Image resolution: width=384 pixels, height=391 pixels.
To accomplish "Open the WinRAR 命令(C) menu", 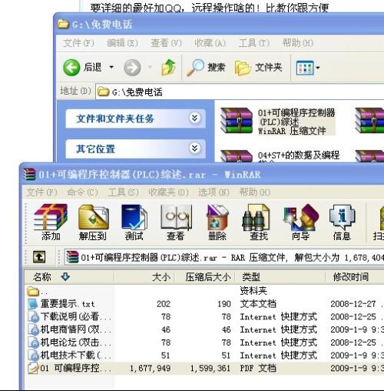I will (82, 192).
